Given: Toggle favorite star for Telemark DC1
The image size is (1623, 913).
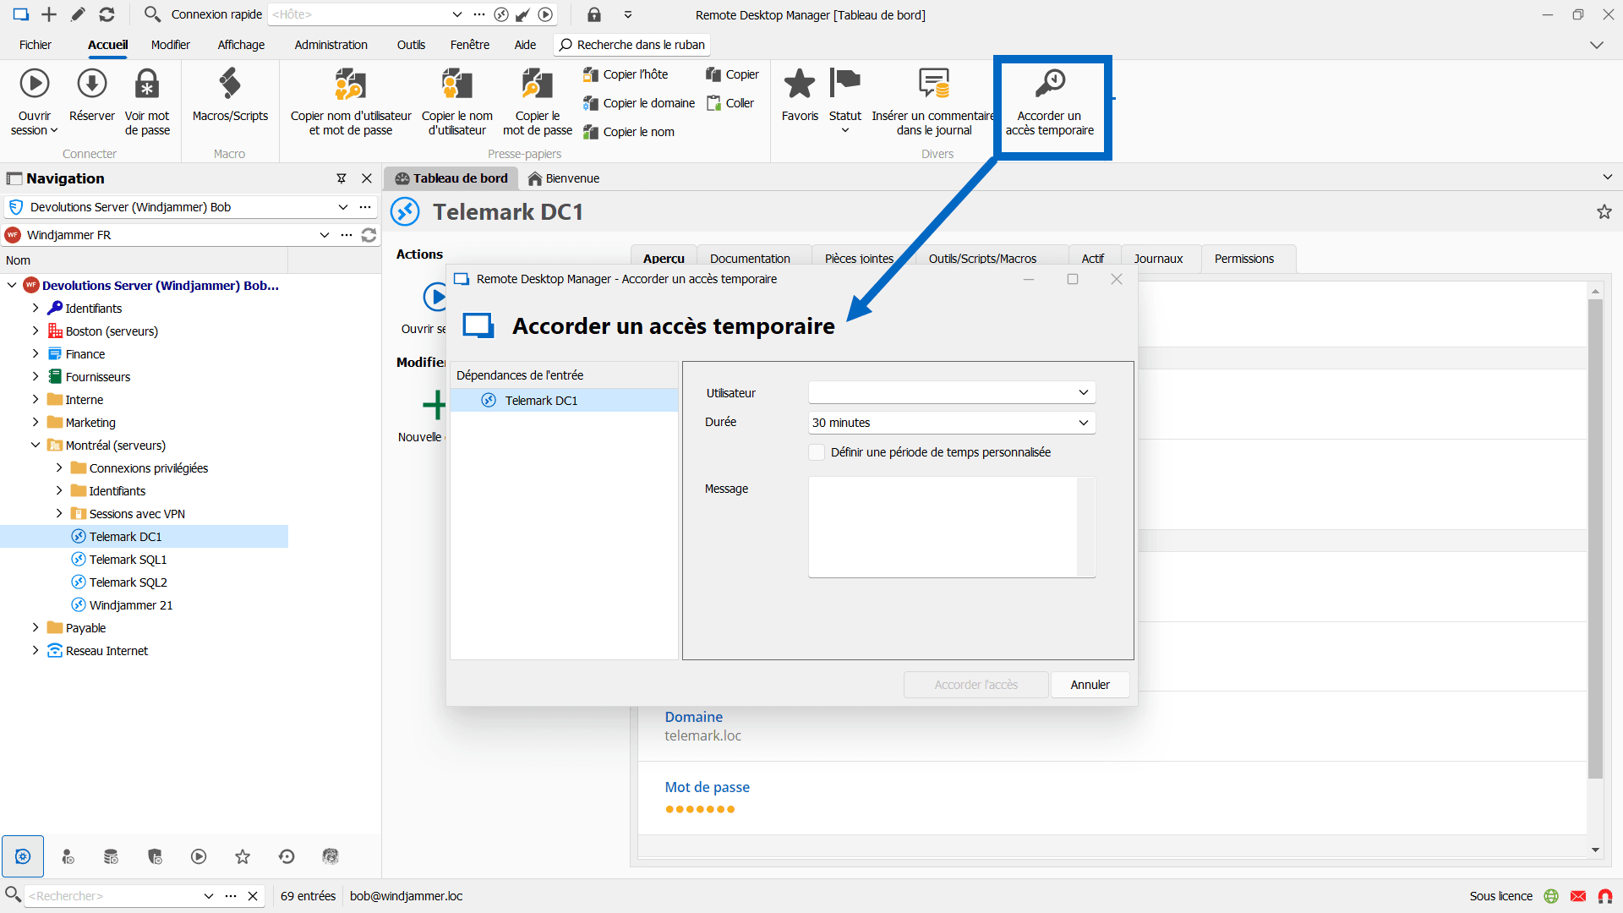Looking at the screenshot, I should tap(1604, 212).
